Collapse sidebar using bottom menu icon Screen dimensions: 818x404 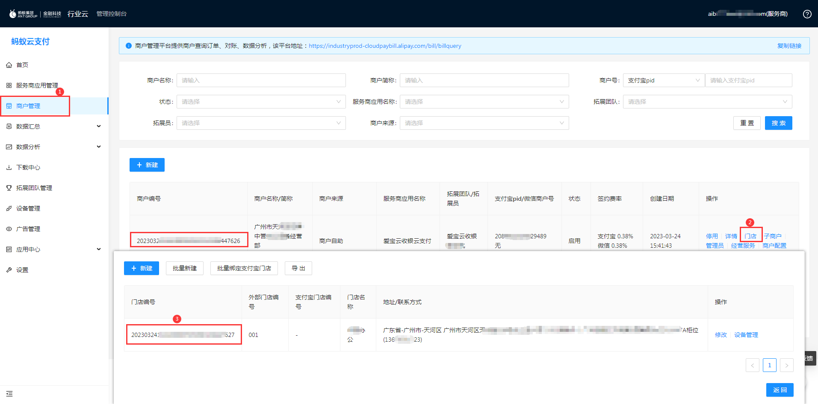(9, 394)
